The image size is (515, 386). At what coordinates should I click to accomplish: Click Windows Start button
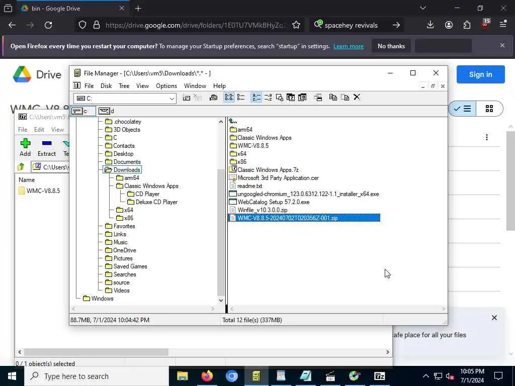[12, 376]
